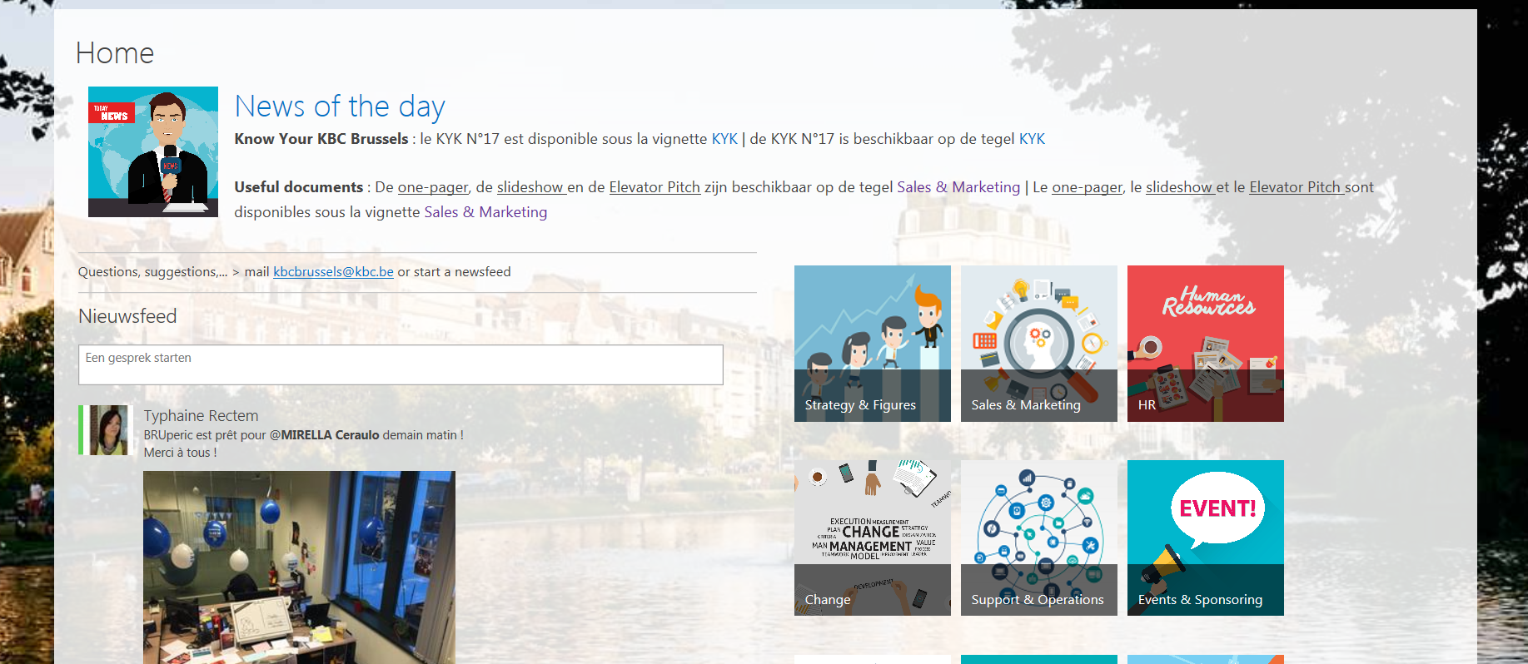1528x664 pixels.
Task: Open the KYK link after 'de tegel'
Action: click(x=1032, y=139)
